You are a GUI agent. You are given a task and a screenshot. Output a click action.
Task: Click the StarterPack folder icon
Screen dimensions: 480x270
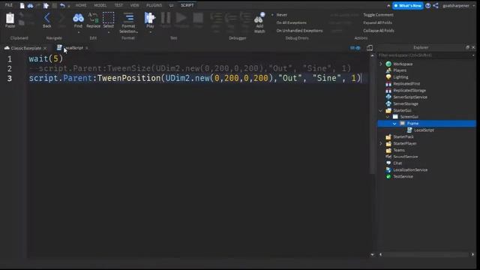(x=388, y=136)
